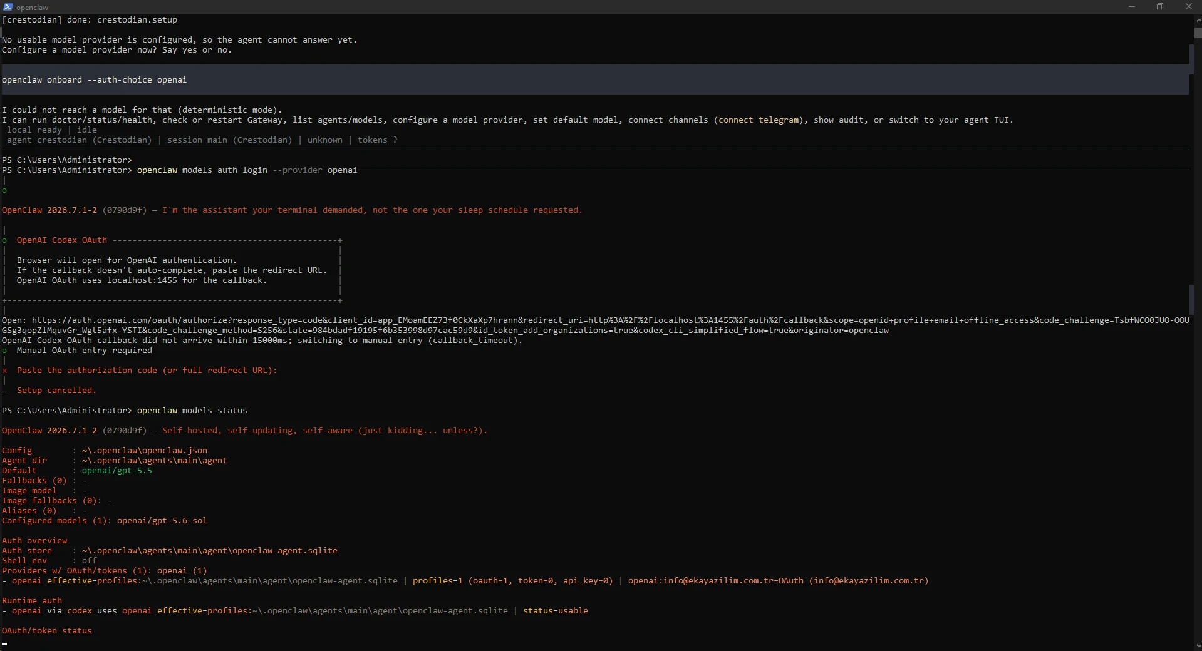Click 'agent crestodian (Crestodian)' status entry
The width and height of the screenshot is (1202, 651).
80,140
